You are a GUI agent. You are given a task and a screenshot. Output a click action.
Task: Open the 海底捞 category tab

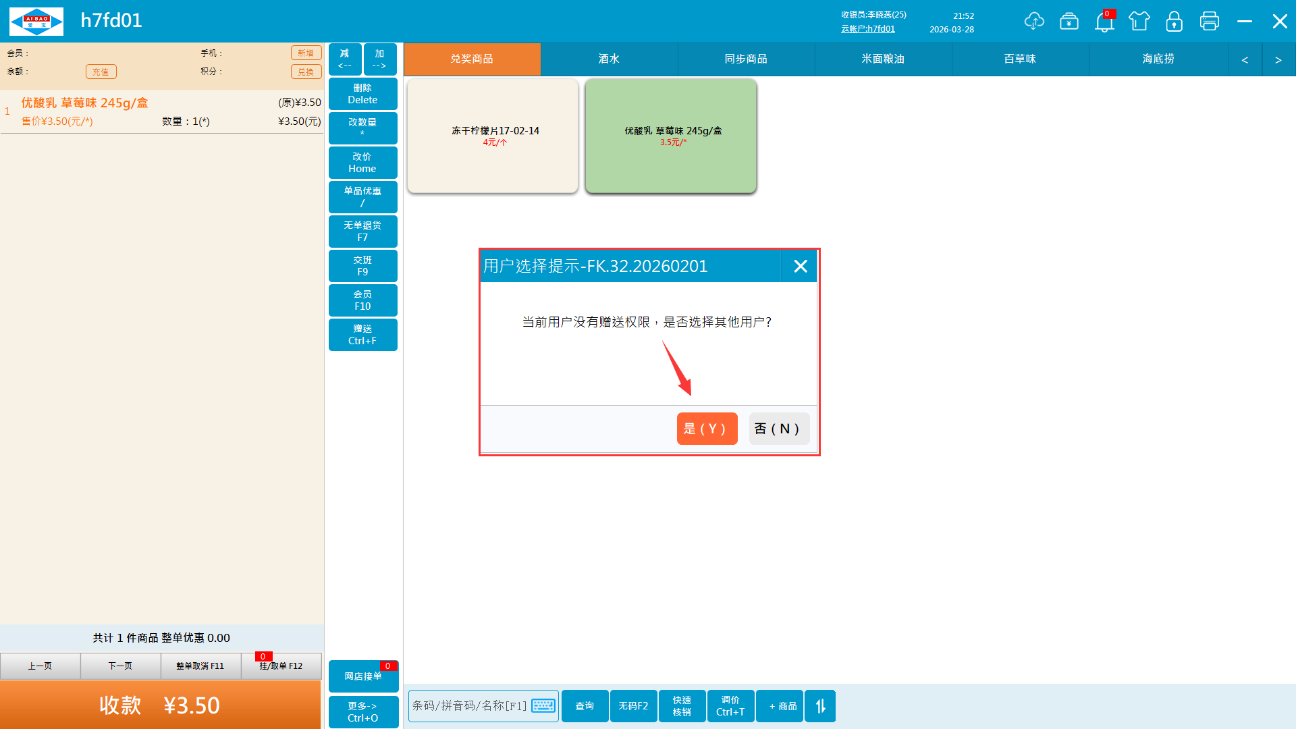coord(1158,59)
